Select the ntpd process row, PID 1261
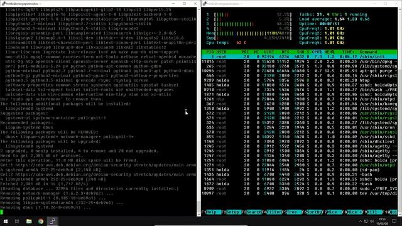 [x=300, y=99]
